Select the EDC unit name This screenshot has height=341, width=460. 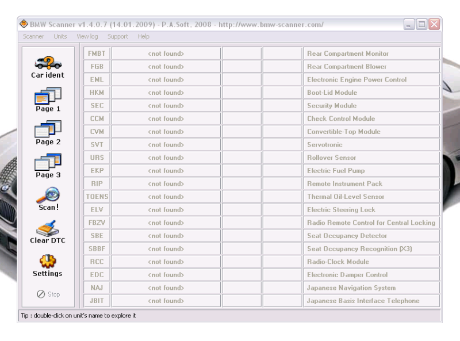[97, 275]
